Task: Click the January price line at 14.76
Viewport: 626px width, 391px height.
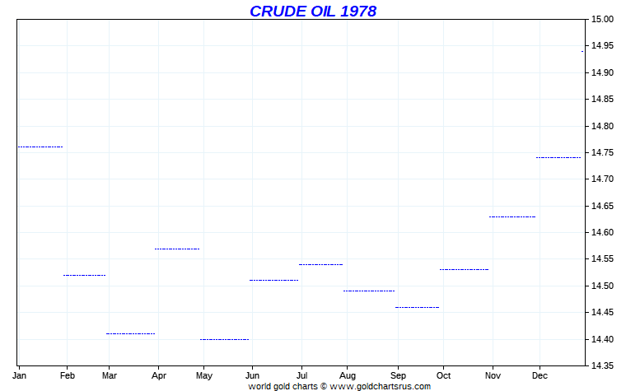Action: (x=40, y=147)
